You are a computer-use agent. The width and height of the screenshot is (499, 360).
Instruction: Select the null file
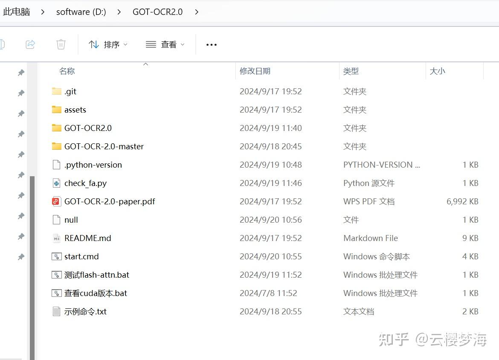click(71, 220)
